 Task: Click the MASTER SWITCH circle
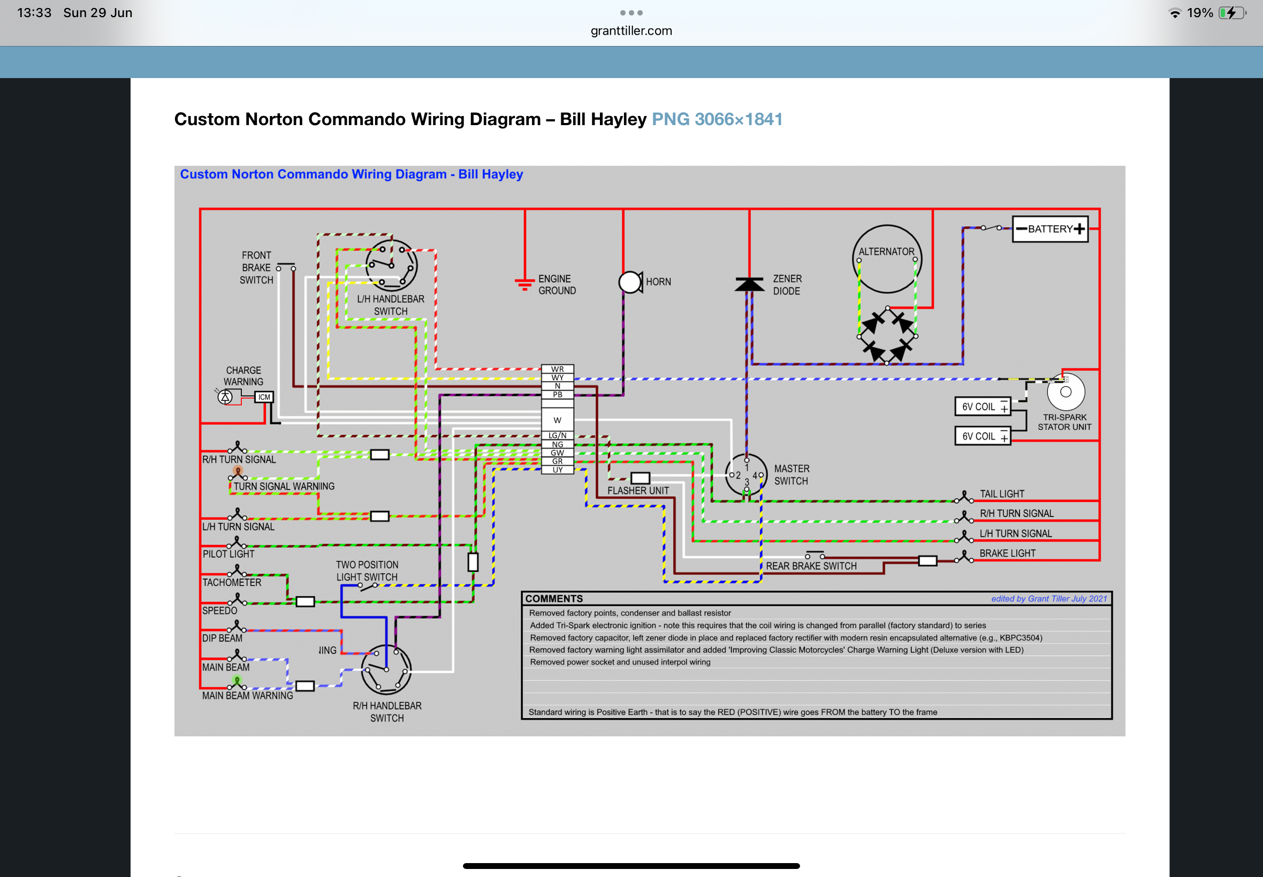(x=746, y=475)
